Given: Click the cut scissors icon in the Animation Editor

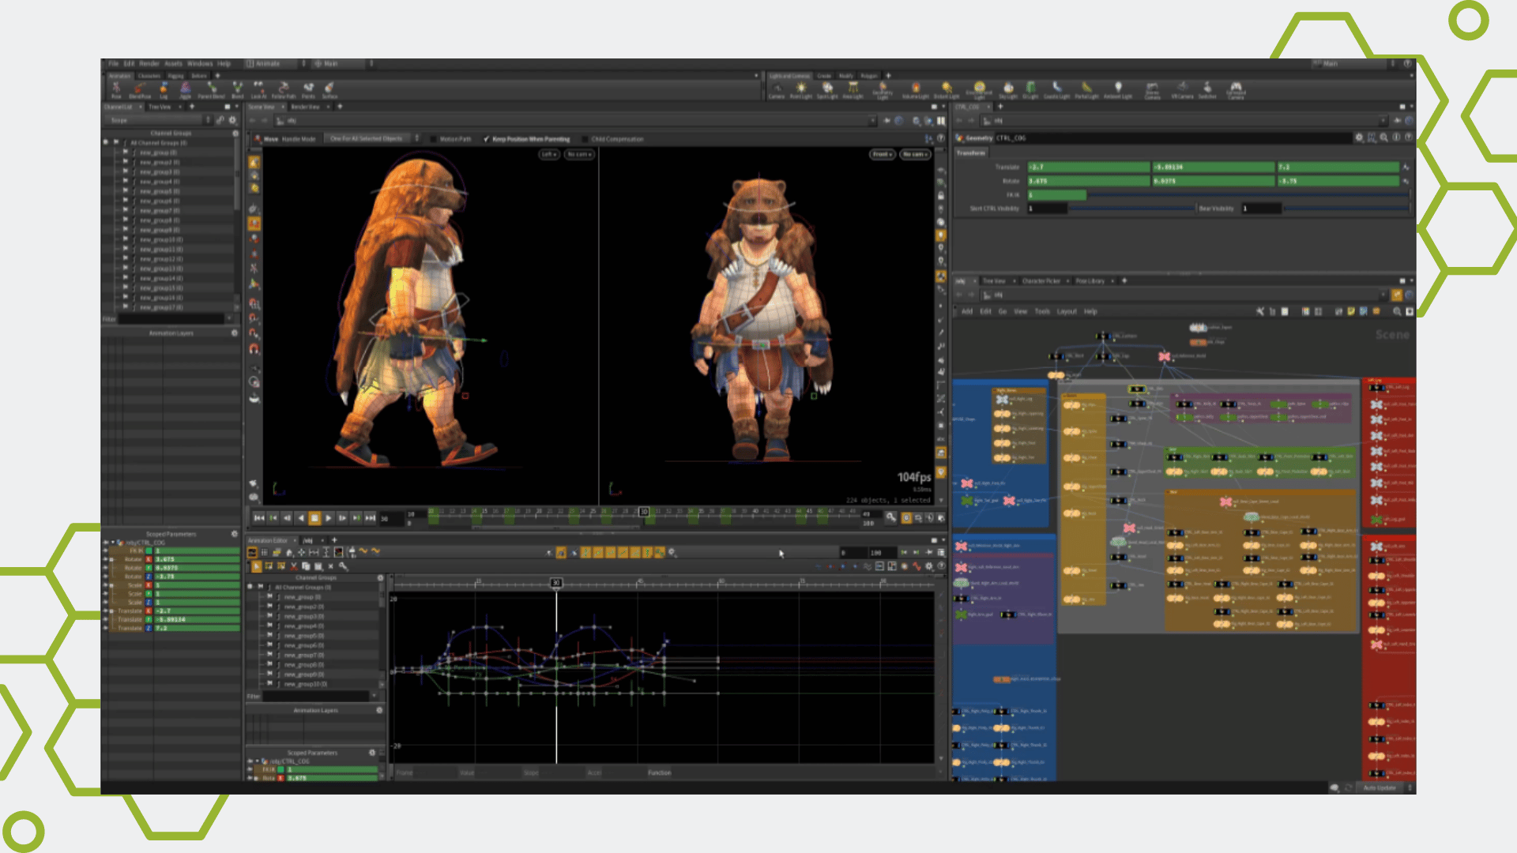Looking at the screenshot, I should point(294,566).
